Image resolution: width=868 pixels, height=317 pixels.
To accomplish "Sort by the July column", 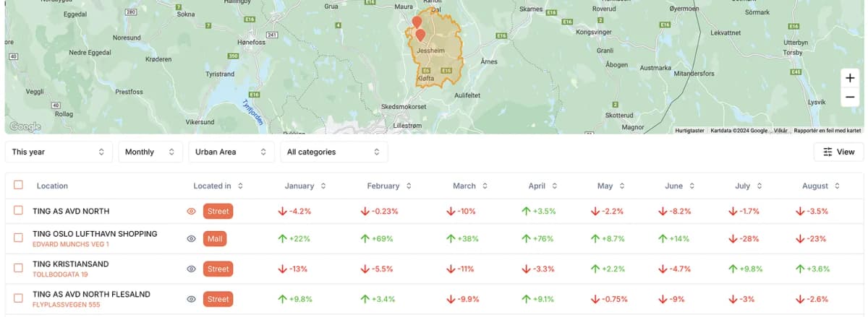I will (748, 186).
